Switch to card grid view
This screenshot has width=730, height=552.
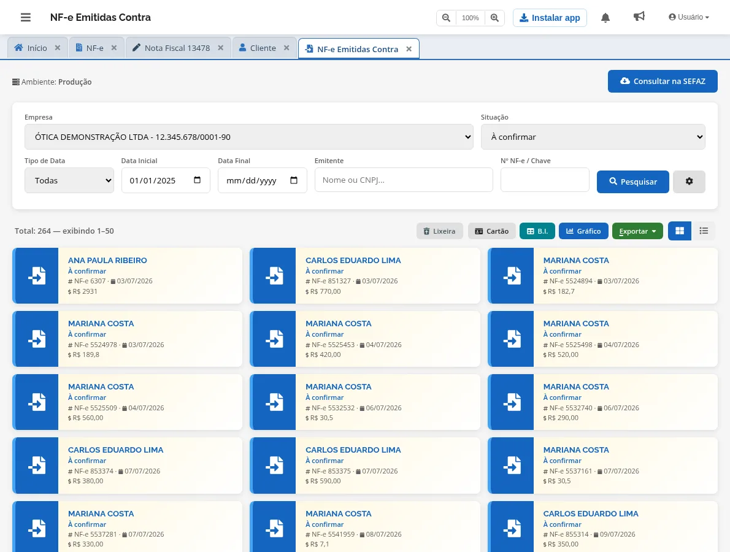coord(680,231)
